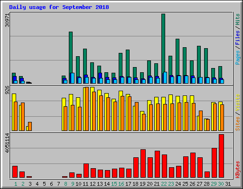Click the cyan Pages bar for day 22

165,77
